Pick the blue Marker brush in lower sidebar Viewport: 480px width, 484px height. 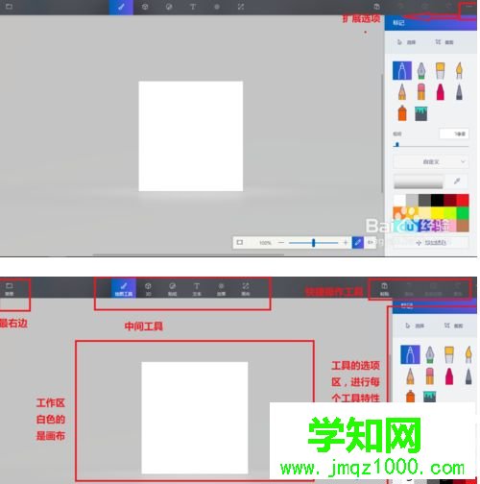pos(410,354)
